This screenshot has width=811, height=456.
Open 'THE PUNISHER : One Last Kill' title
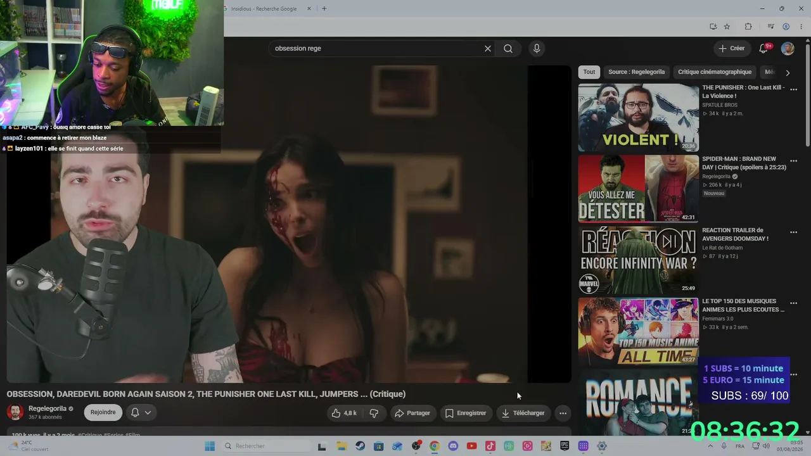click(743, 92)
